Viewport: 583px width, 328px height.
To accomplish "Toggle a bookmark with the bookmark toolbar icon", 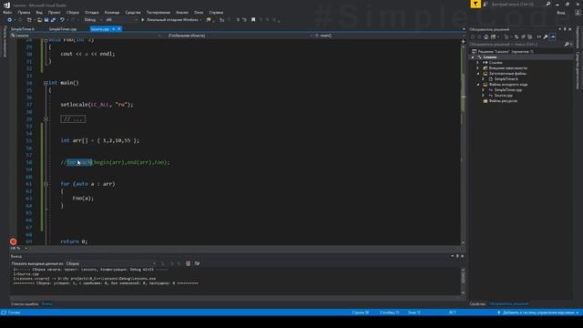I will coord(253,20).
